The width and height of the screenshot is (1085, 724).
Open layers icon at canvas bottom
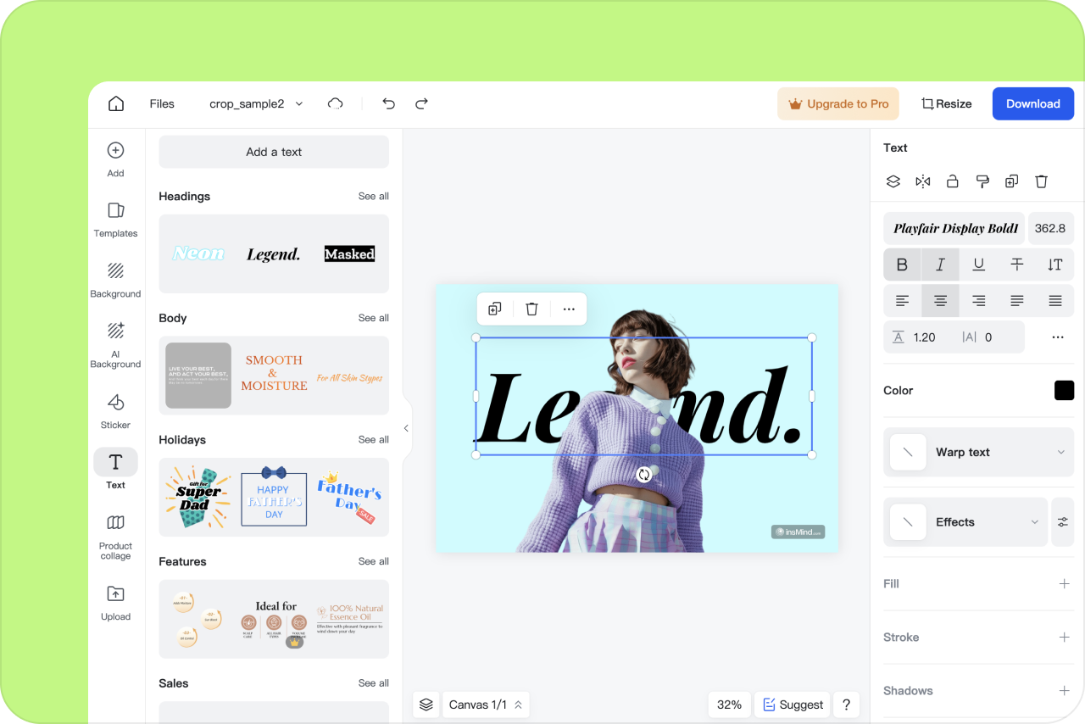(426, 705)
